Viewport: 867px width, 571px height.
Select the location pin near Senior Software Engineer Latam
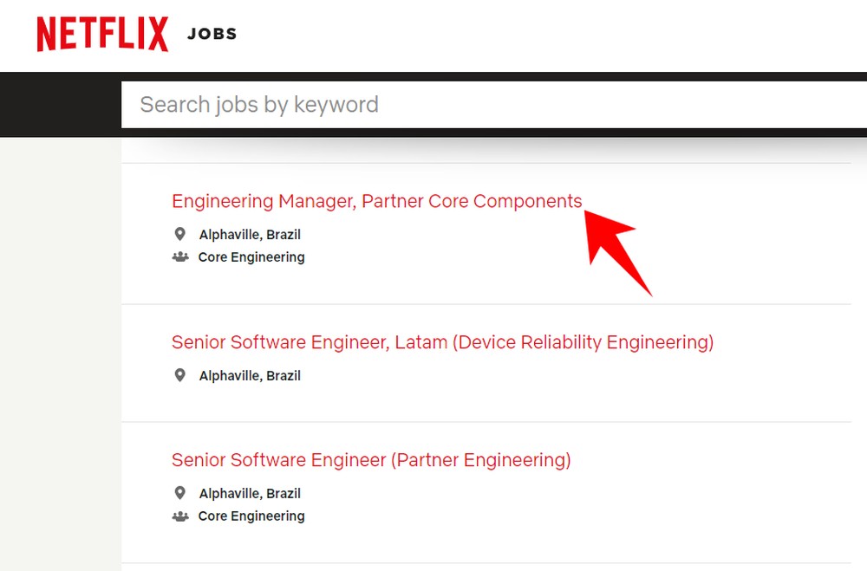click(x=180, y=374)
